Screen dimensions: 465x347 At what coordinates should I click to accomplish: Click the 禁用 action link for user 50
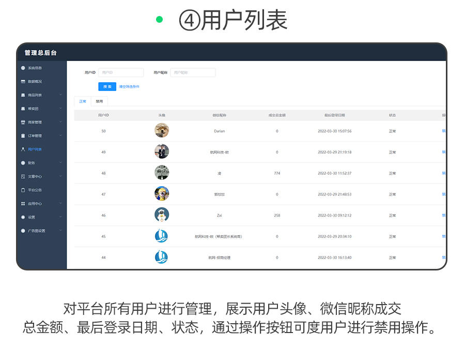click(x=443, y=131)
